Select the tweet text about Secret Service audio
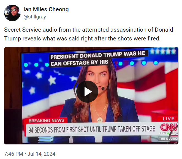182x159 pixels. click(89, 34)
